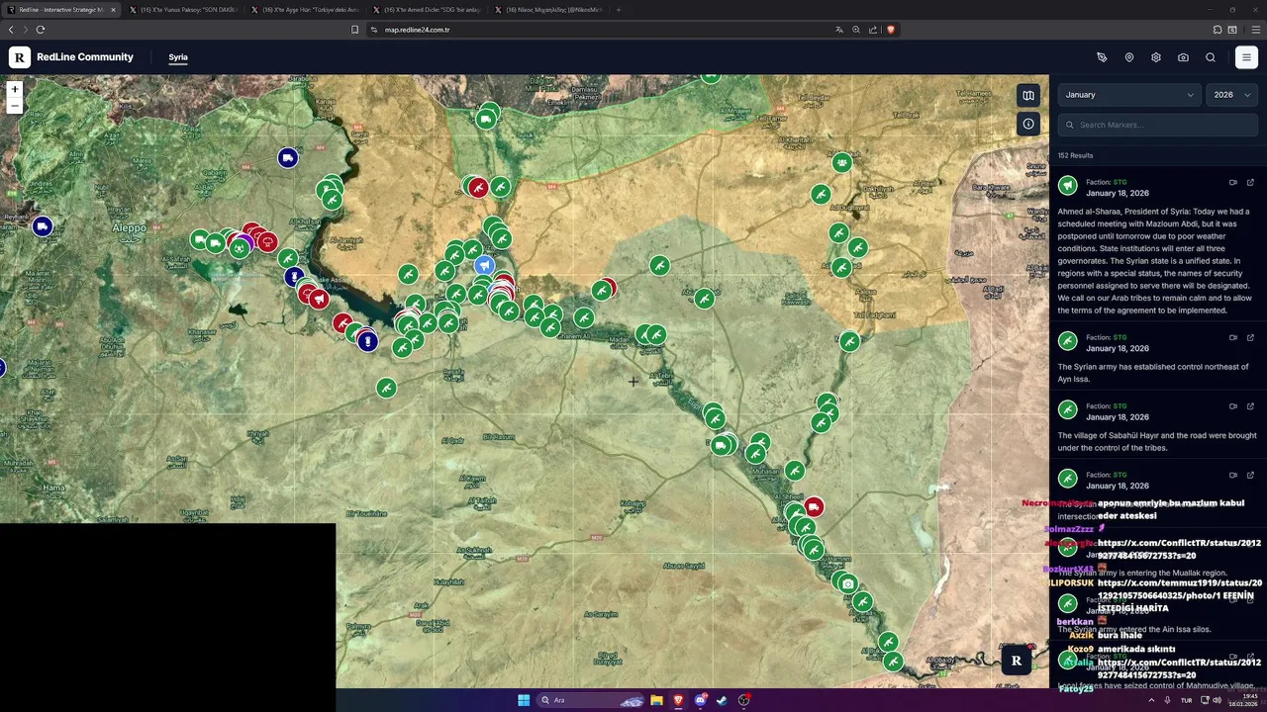
Task: Click the bookmark icon in address bar
Action: click(354, 30)
